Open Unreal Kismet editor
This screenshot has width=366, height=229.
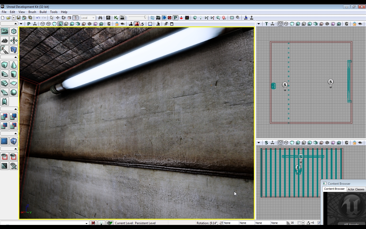(x=116, y=18)
